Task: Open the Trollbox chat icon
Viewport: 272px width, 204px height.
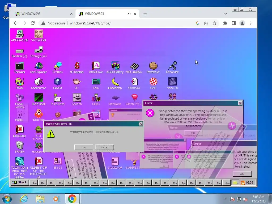Action: click(x=58, y=66)
